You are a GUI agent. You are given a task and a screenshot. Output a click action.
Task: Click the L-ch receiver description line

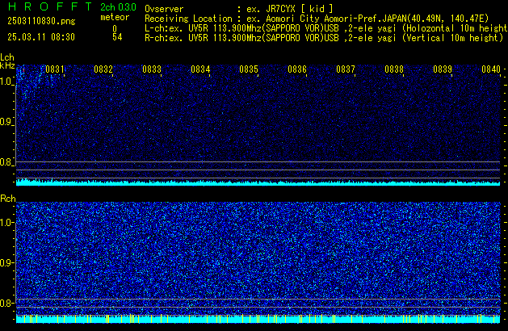pyautogui.click(x=326, y=28)
